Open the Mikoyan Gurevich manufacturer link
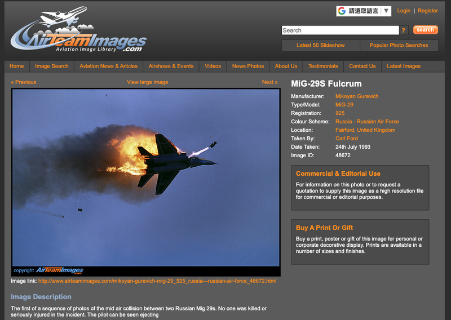 click(357, 96)
